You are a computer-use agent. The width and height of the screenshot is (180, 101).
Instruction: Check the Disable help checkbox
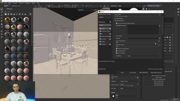click(99, 69)
